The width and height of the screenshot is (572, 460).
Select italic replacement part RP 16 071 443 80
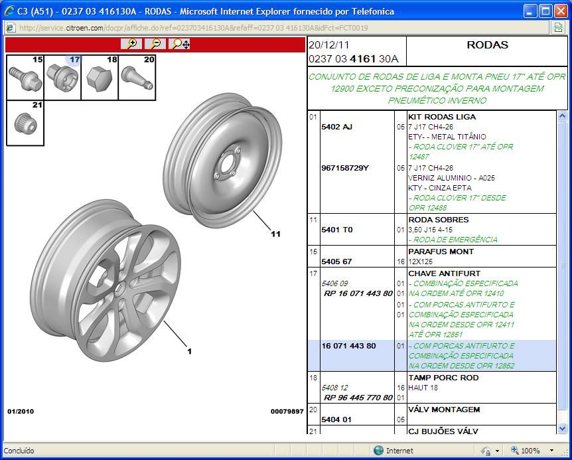point(358,293)
